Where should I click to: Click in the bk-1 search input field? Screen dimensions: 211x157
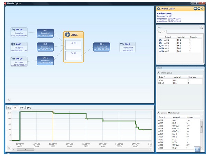point(178,27)
